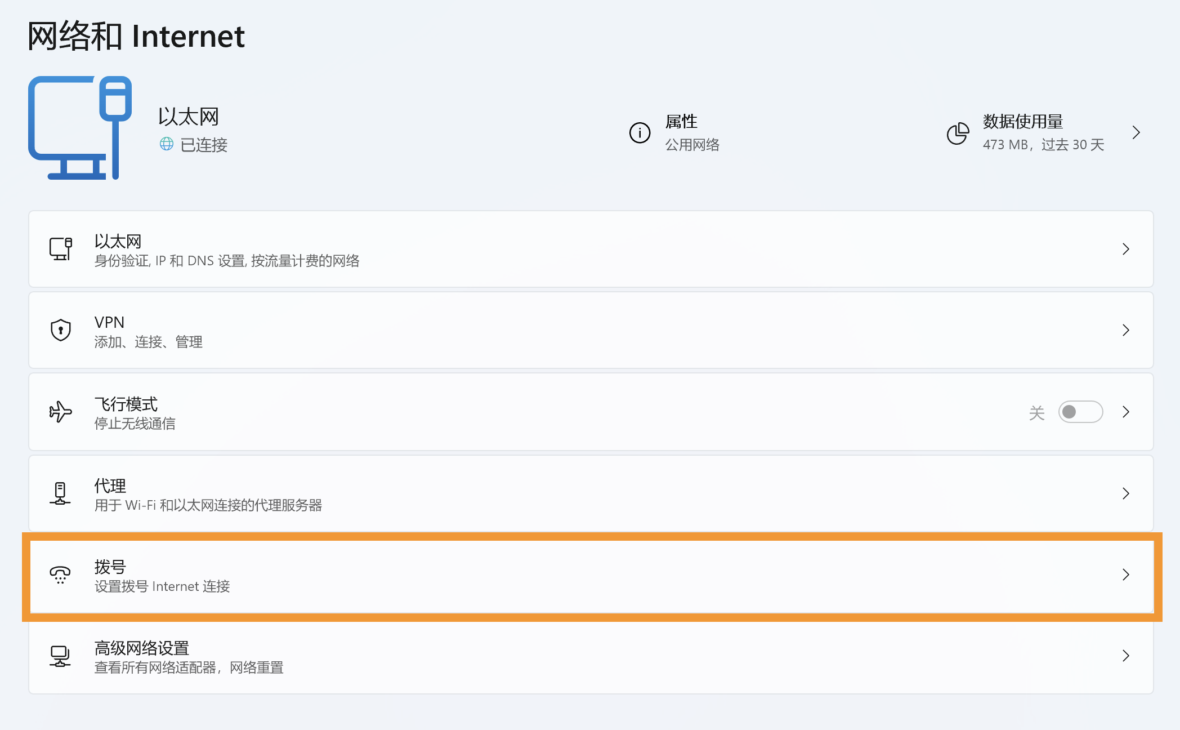Open 高级网络设置 advanced network settings
Viewport: 1180px width, 730px height.
coord(591,656)
